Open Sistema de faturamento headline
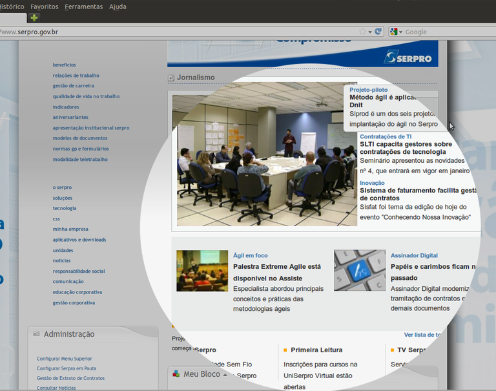 pos(418,194)
